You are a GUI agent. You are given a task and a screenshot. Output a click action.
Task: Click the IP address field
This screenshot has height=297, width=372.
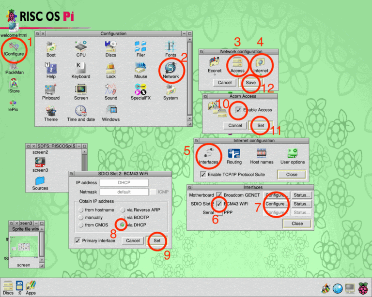pos(124,183)
